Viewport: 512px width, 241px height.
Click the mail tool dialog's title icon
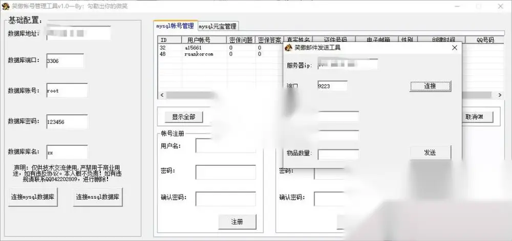tap(288, 48)
